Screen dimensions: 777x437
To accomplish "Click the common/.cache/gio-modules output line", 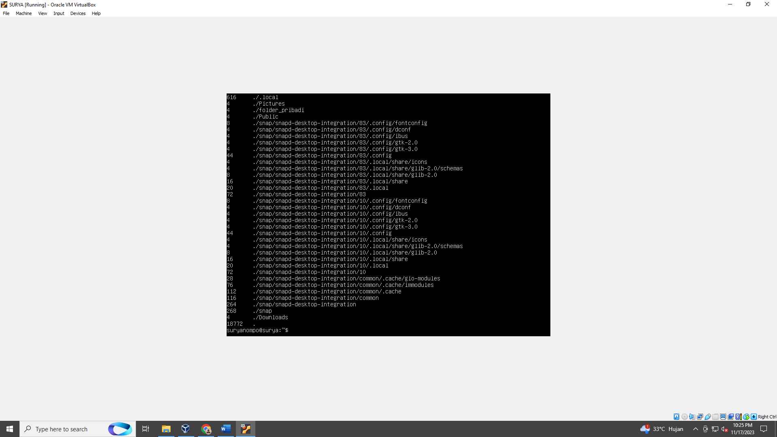I will [333, 278].
